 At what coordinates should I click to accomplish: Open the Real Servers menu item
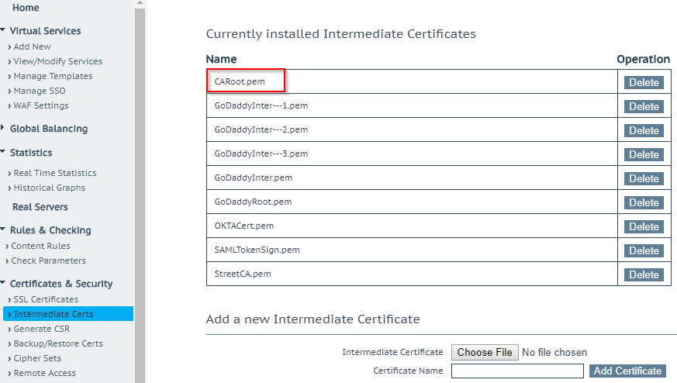pyautogui.click(x=40, y=207)
